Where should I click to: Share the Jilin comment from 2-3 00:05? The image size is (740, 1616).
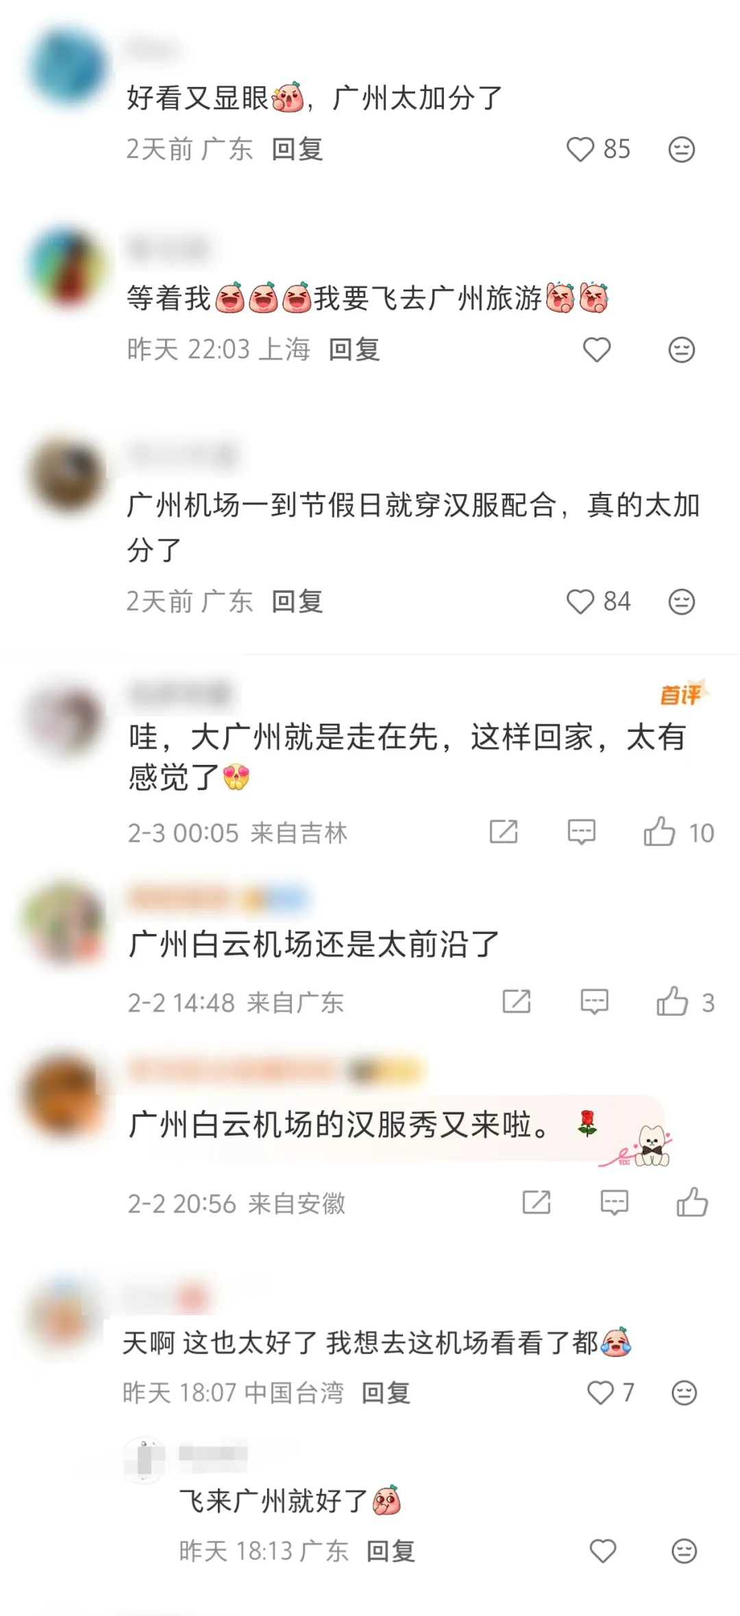pos(504,832)
